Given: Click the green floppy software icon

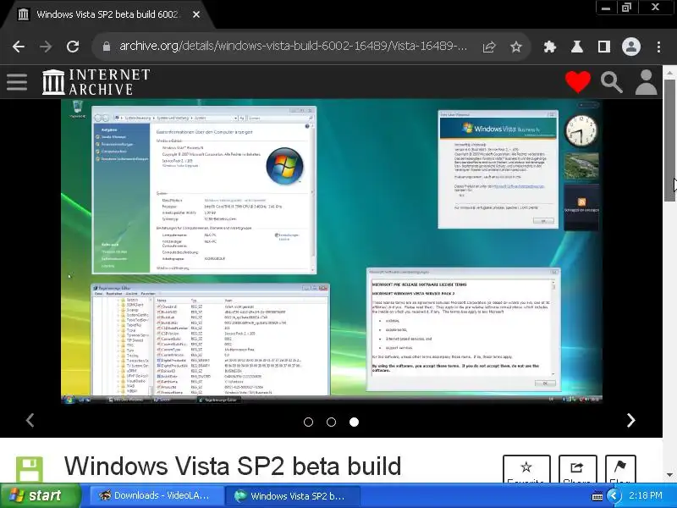Looking at the screenshot, I should [x=30, y=470].
